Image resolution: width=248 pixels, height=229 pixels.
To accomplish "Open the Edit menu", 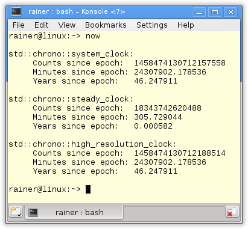I will point(41,25).
